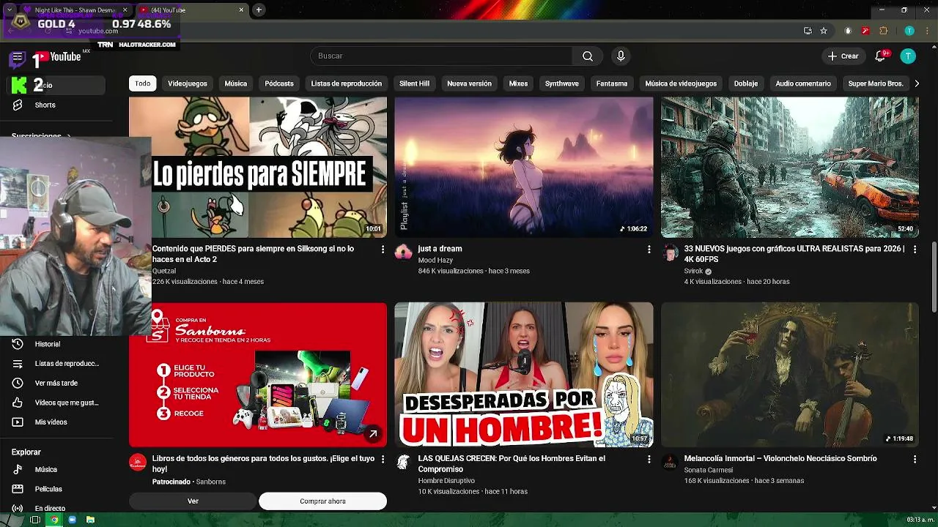Open the just a dream video title
The height and width of the screenshot is (527, 938).
pos(440,249)
